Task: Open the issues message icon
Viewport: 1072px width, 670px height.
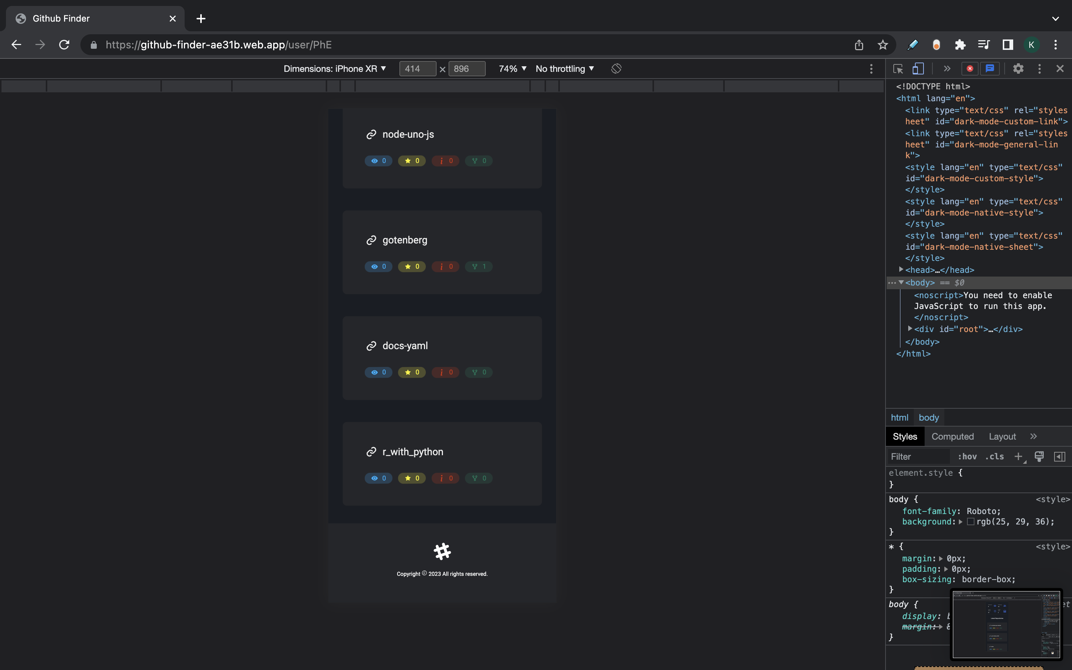Action: pyautogui.click(x=990, y=69)
